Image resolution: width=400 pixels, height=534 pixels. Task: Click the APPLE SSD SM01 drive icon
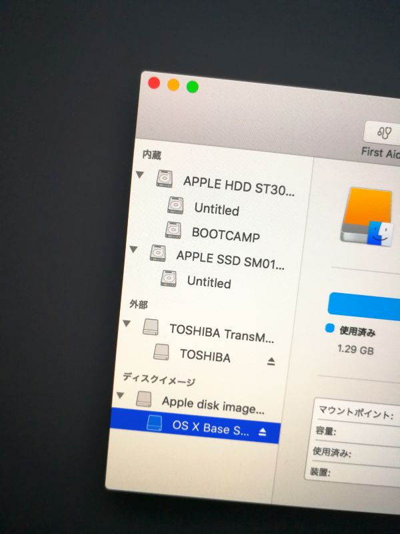pos(158,253)
